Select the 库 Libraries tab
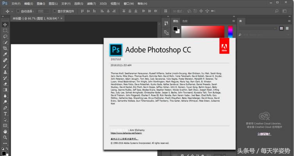The image size is (294, 156). pyautogui.click(x=240, y=21)
